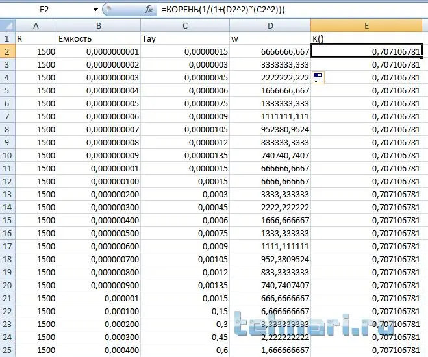Select row 5 header

pos(7,90)
